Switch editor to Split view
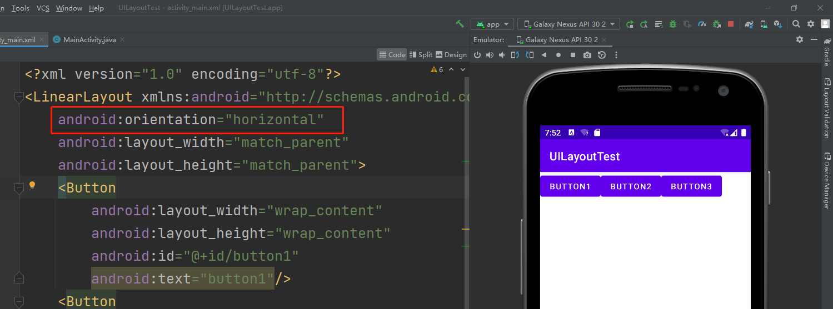The width and height of the screenshot is (833, 309). click(x=421, y=54)
